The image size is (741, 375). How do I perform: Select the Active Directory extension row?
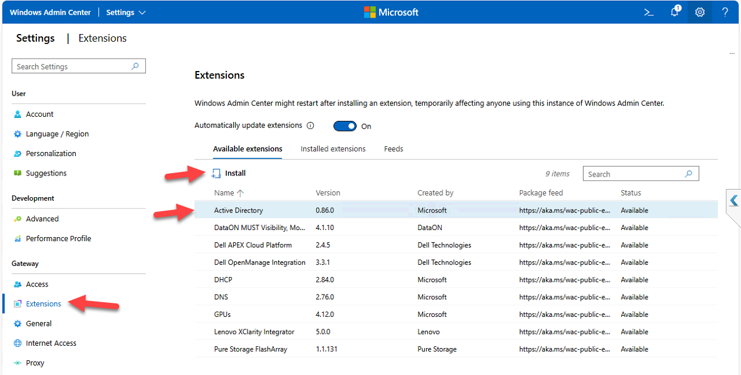(456, 210)
